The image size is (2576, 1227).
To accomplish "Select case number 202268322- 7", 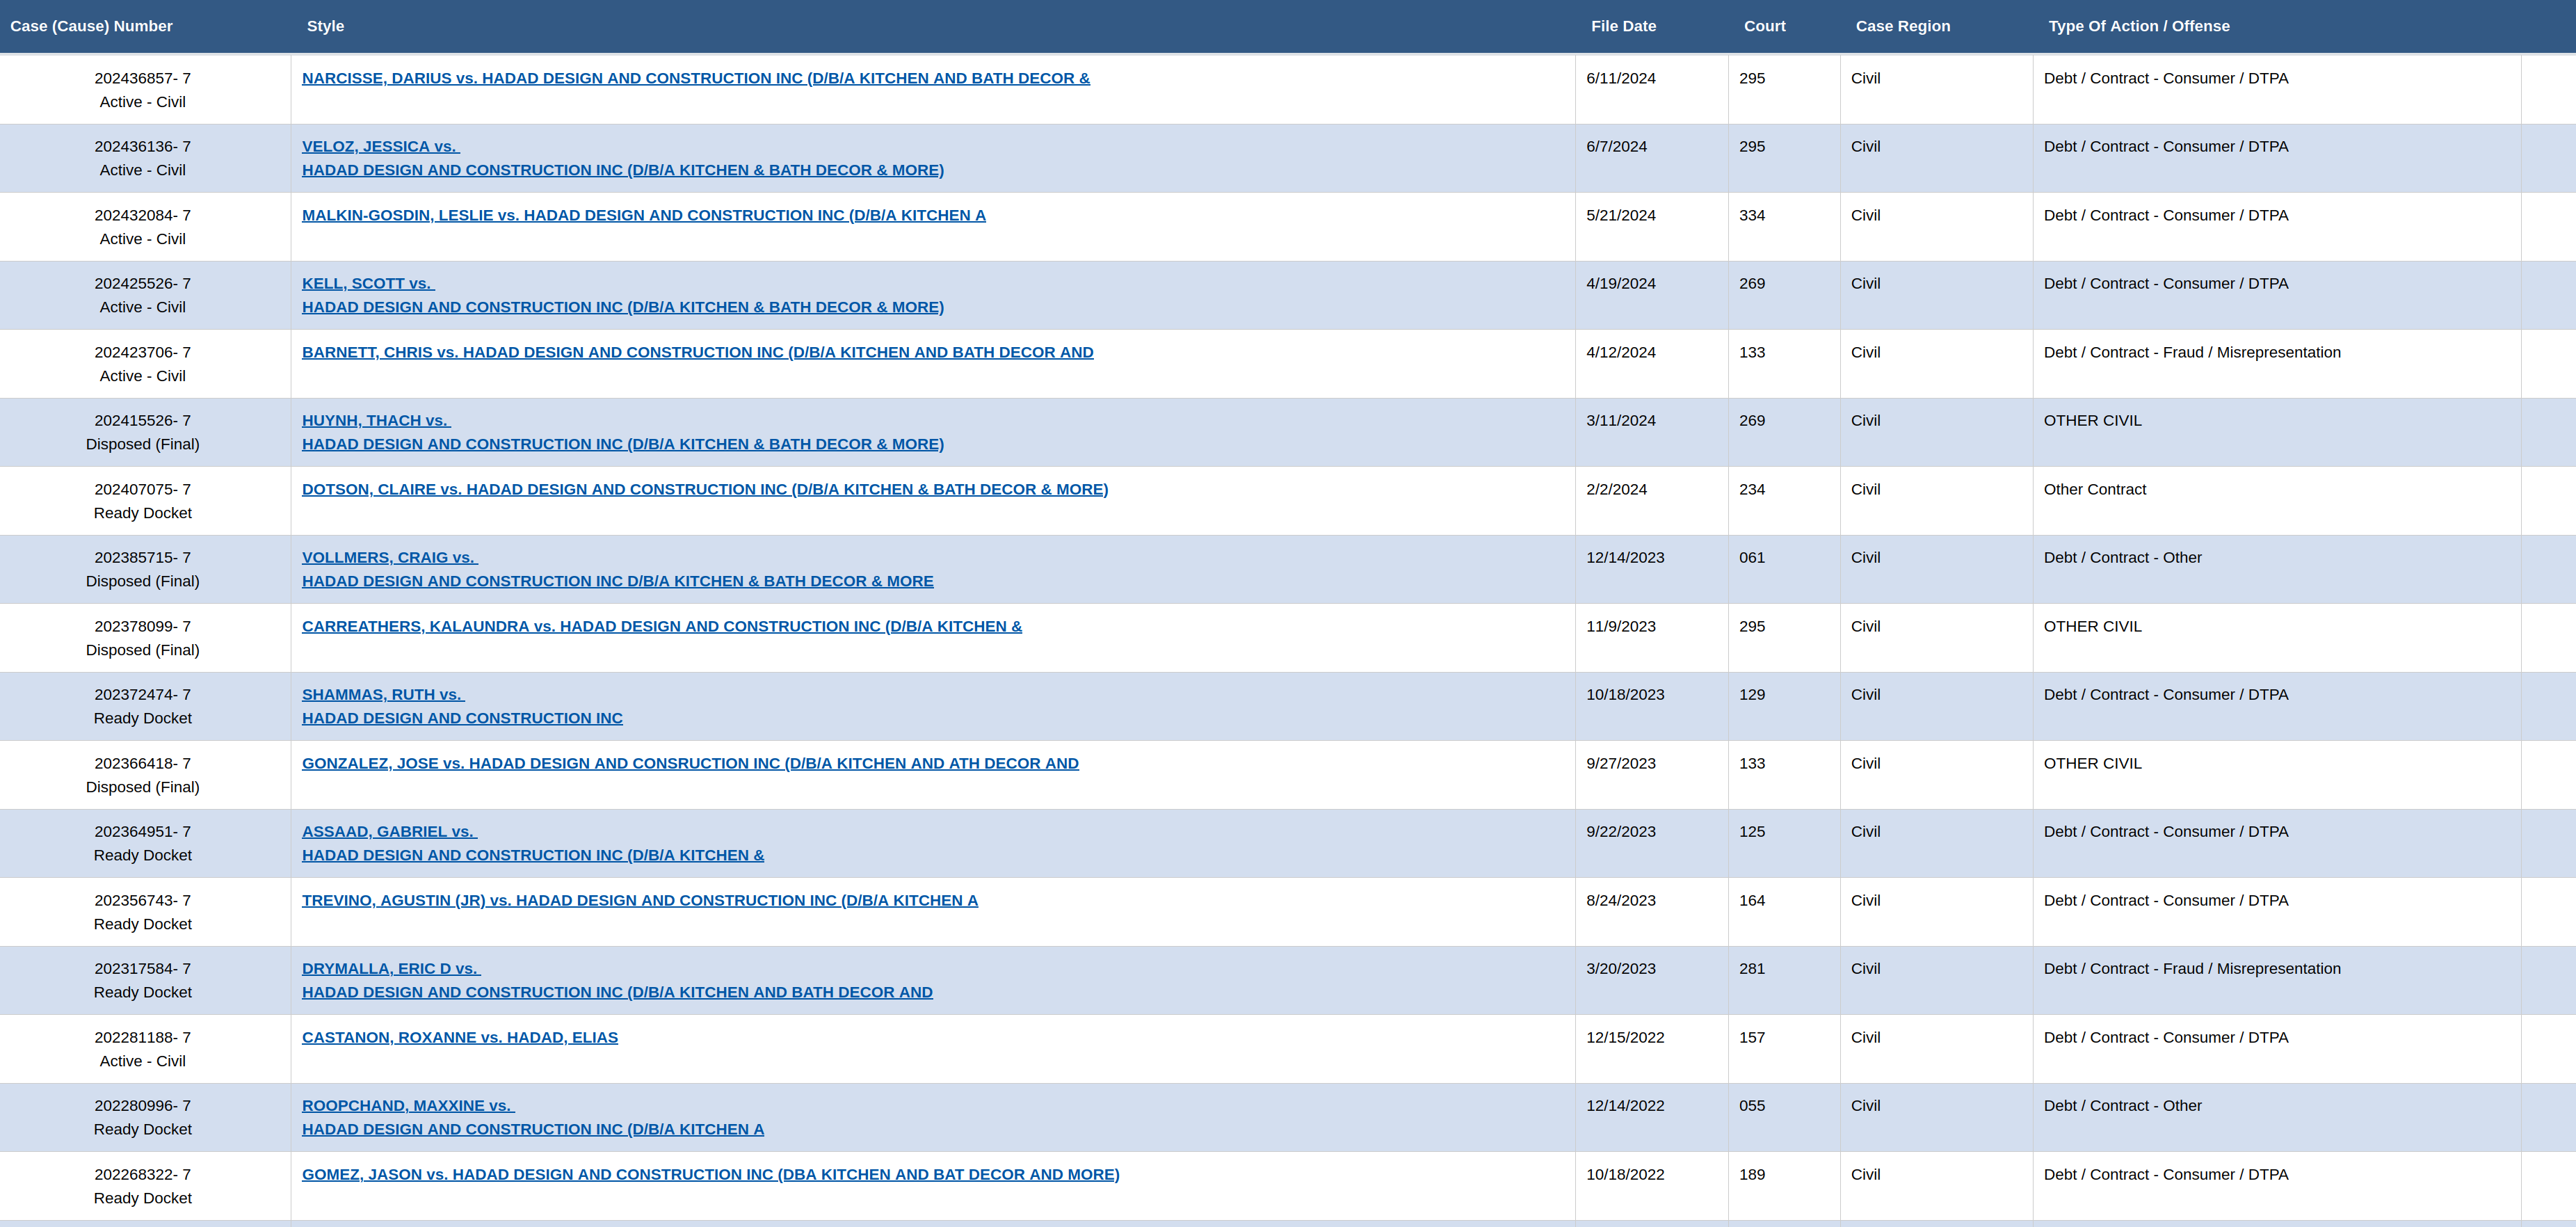I will [x=142, y=1174].
